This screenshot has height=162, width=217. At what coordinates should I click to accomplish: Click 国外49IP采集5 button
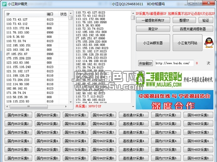click(x=198, y=149)
